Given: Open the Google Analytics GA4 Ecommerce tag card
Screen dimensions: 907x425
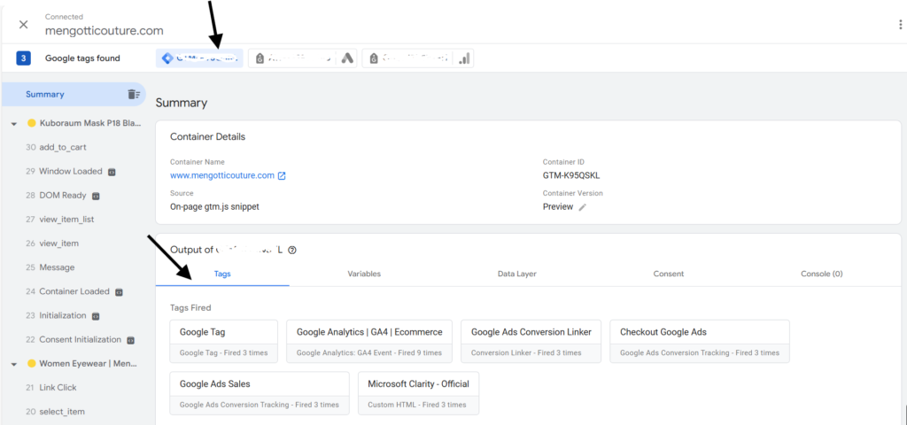Looking at the screenshot, I should pos(369,341).
